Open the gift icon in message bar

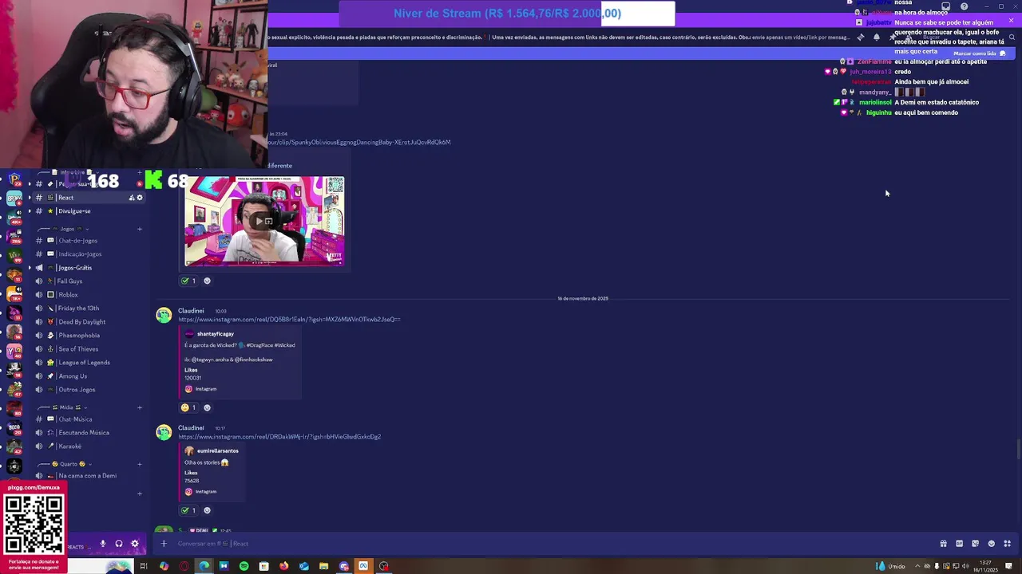(943, 544)
